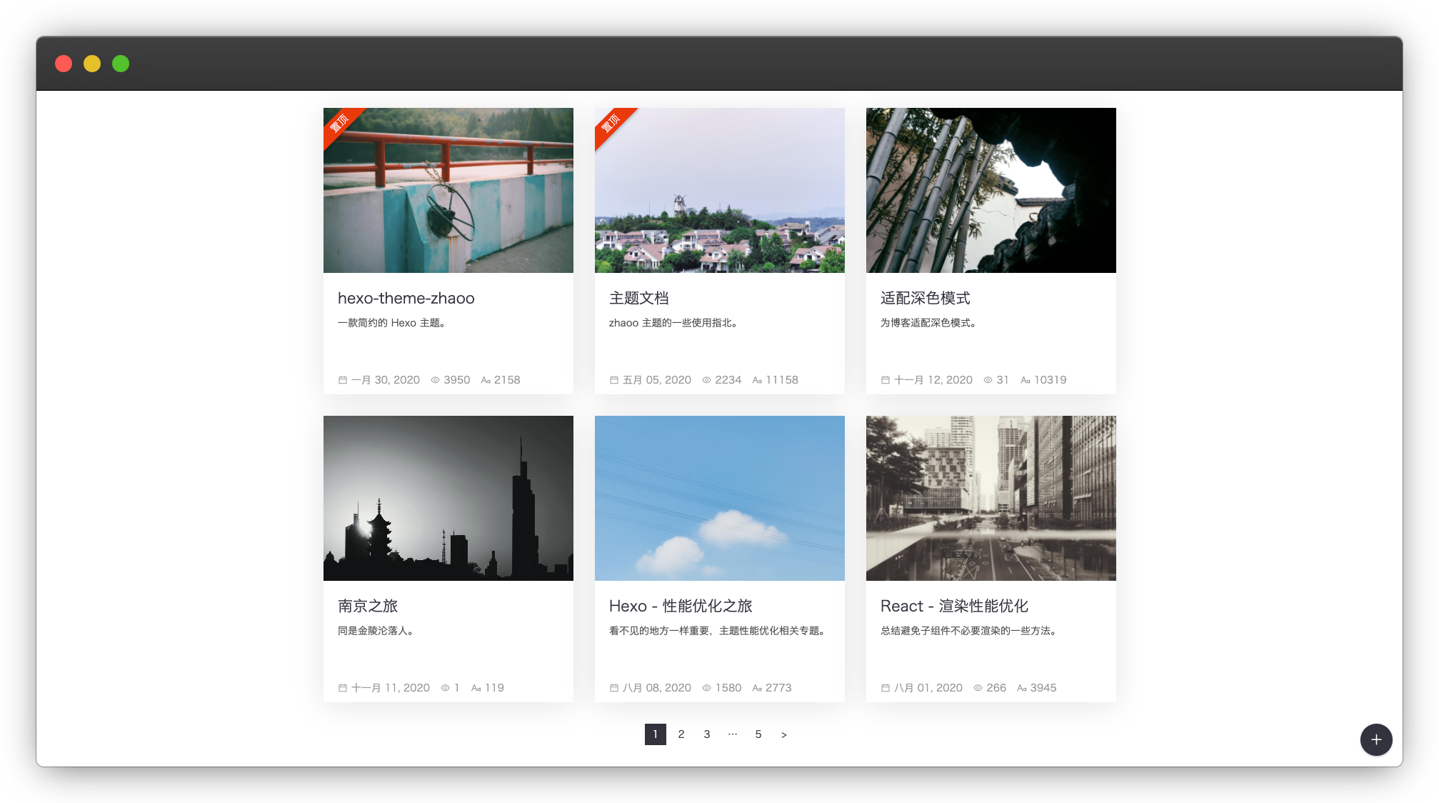This screenshot has height=803, width=1439.
Task: Click the blue sky cloud thumbnail
Action: pyautogui.click(x=719, y=498)
